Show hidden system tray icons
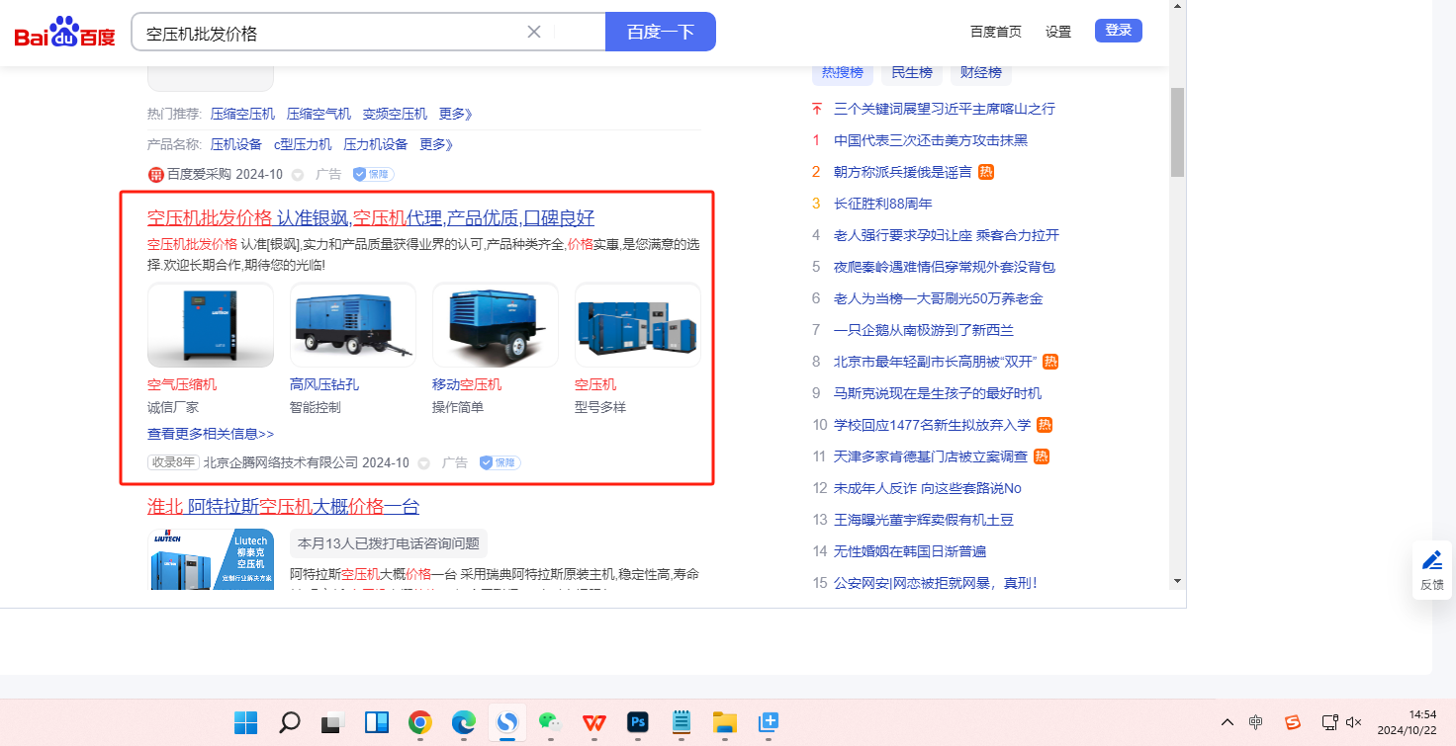Viewport: 1456px width, 746px height. point(1228,722)
